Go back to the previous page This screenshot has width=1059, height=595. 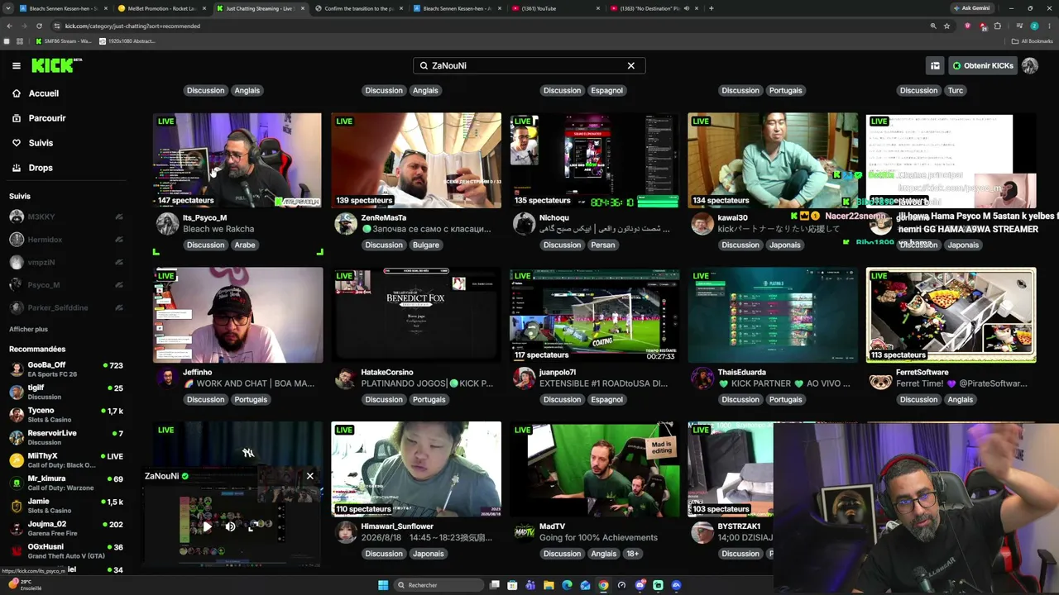tap(9, 26)
